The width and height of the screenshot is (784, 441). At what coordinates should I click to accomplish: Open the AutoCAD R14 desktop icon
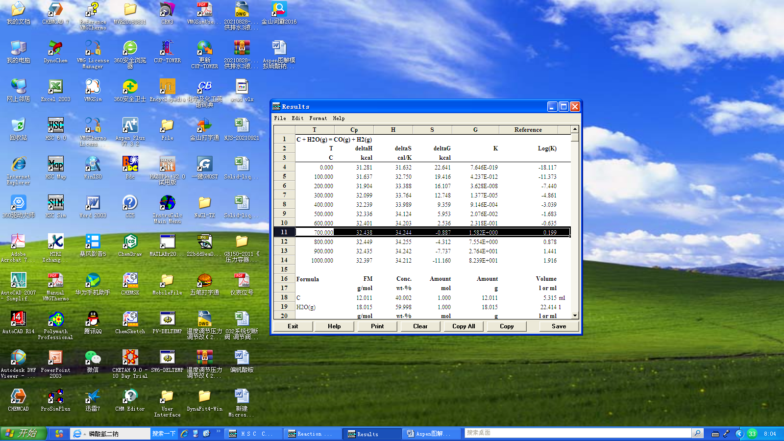click(x=18, y=322)
